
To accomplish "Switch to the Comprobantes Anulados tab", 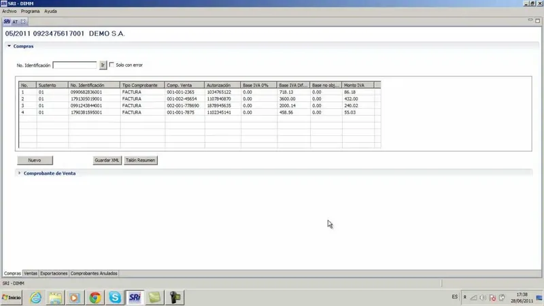I will (94, 273).
